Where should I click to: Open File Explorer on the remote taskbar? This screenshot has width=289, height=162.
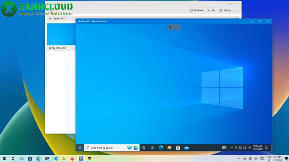(x=169, y=148)
